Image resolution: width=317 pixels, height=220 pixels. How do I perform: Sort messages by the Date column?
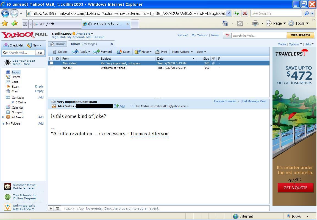(176, 59)
